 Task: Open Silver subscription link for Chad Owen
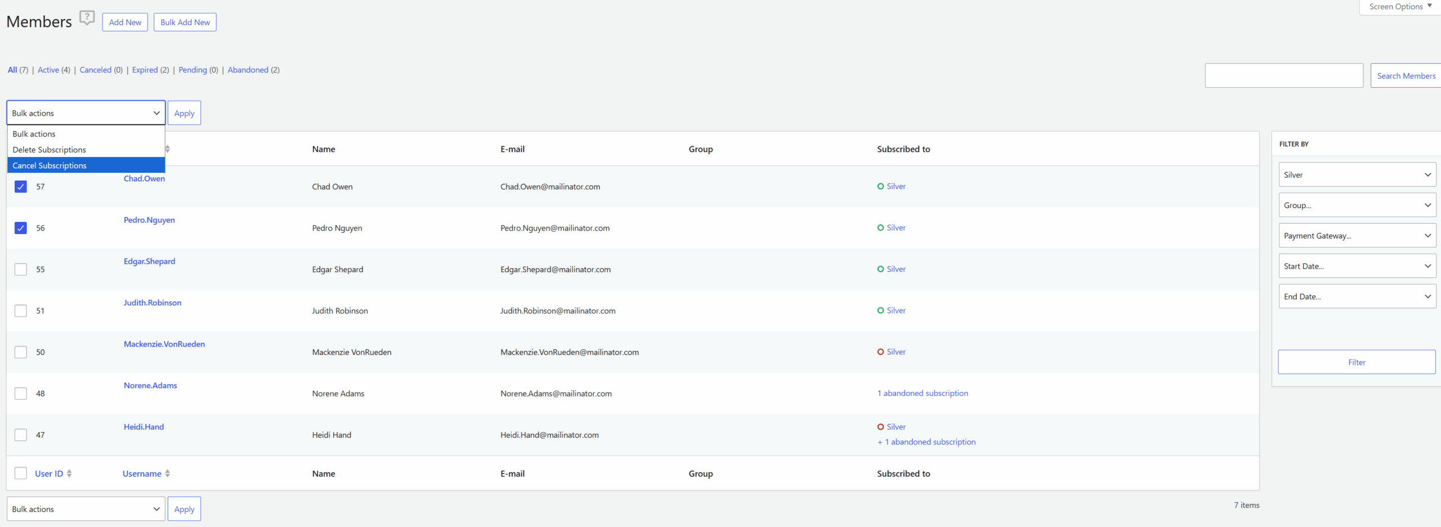click(x=896, y=186)
